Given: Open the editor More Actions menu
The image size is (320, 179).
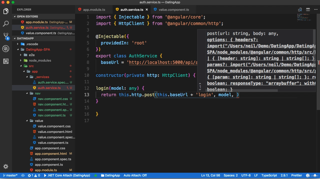Looking at the screenshot, I should 316,10.
